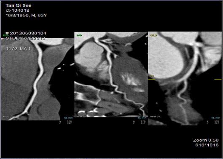Select the right CX vessel image panel
223x159 pixels.
[x=185, y=78]
